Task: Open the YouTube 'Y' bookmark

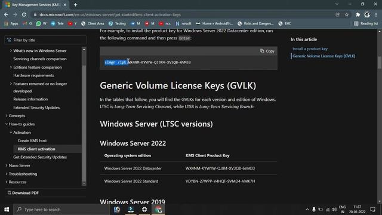Action: click(72, 23)
